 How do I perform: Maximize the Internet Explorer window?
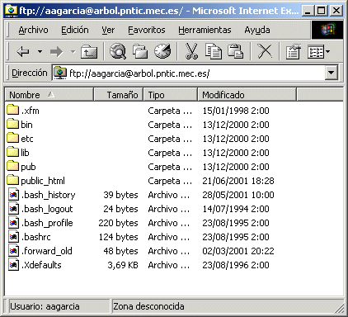pyautogui.click(x=322, y=11)
